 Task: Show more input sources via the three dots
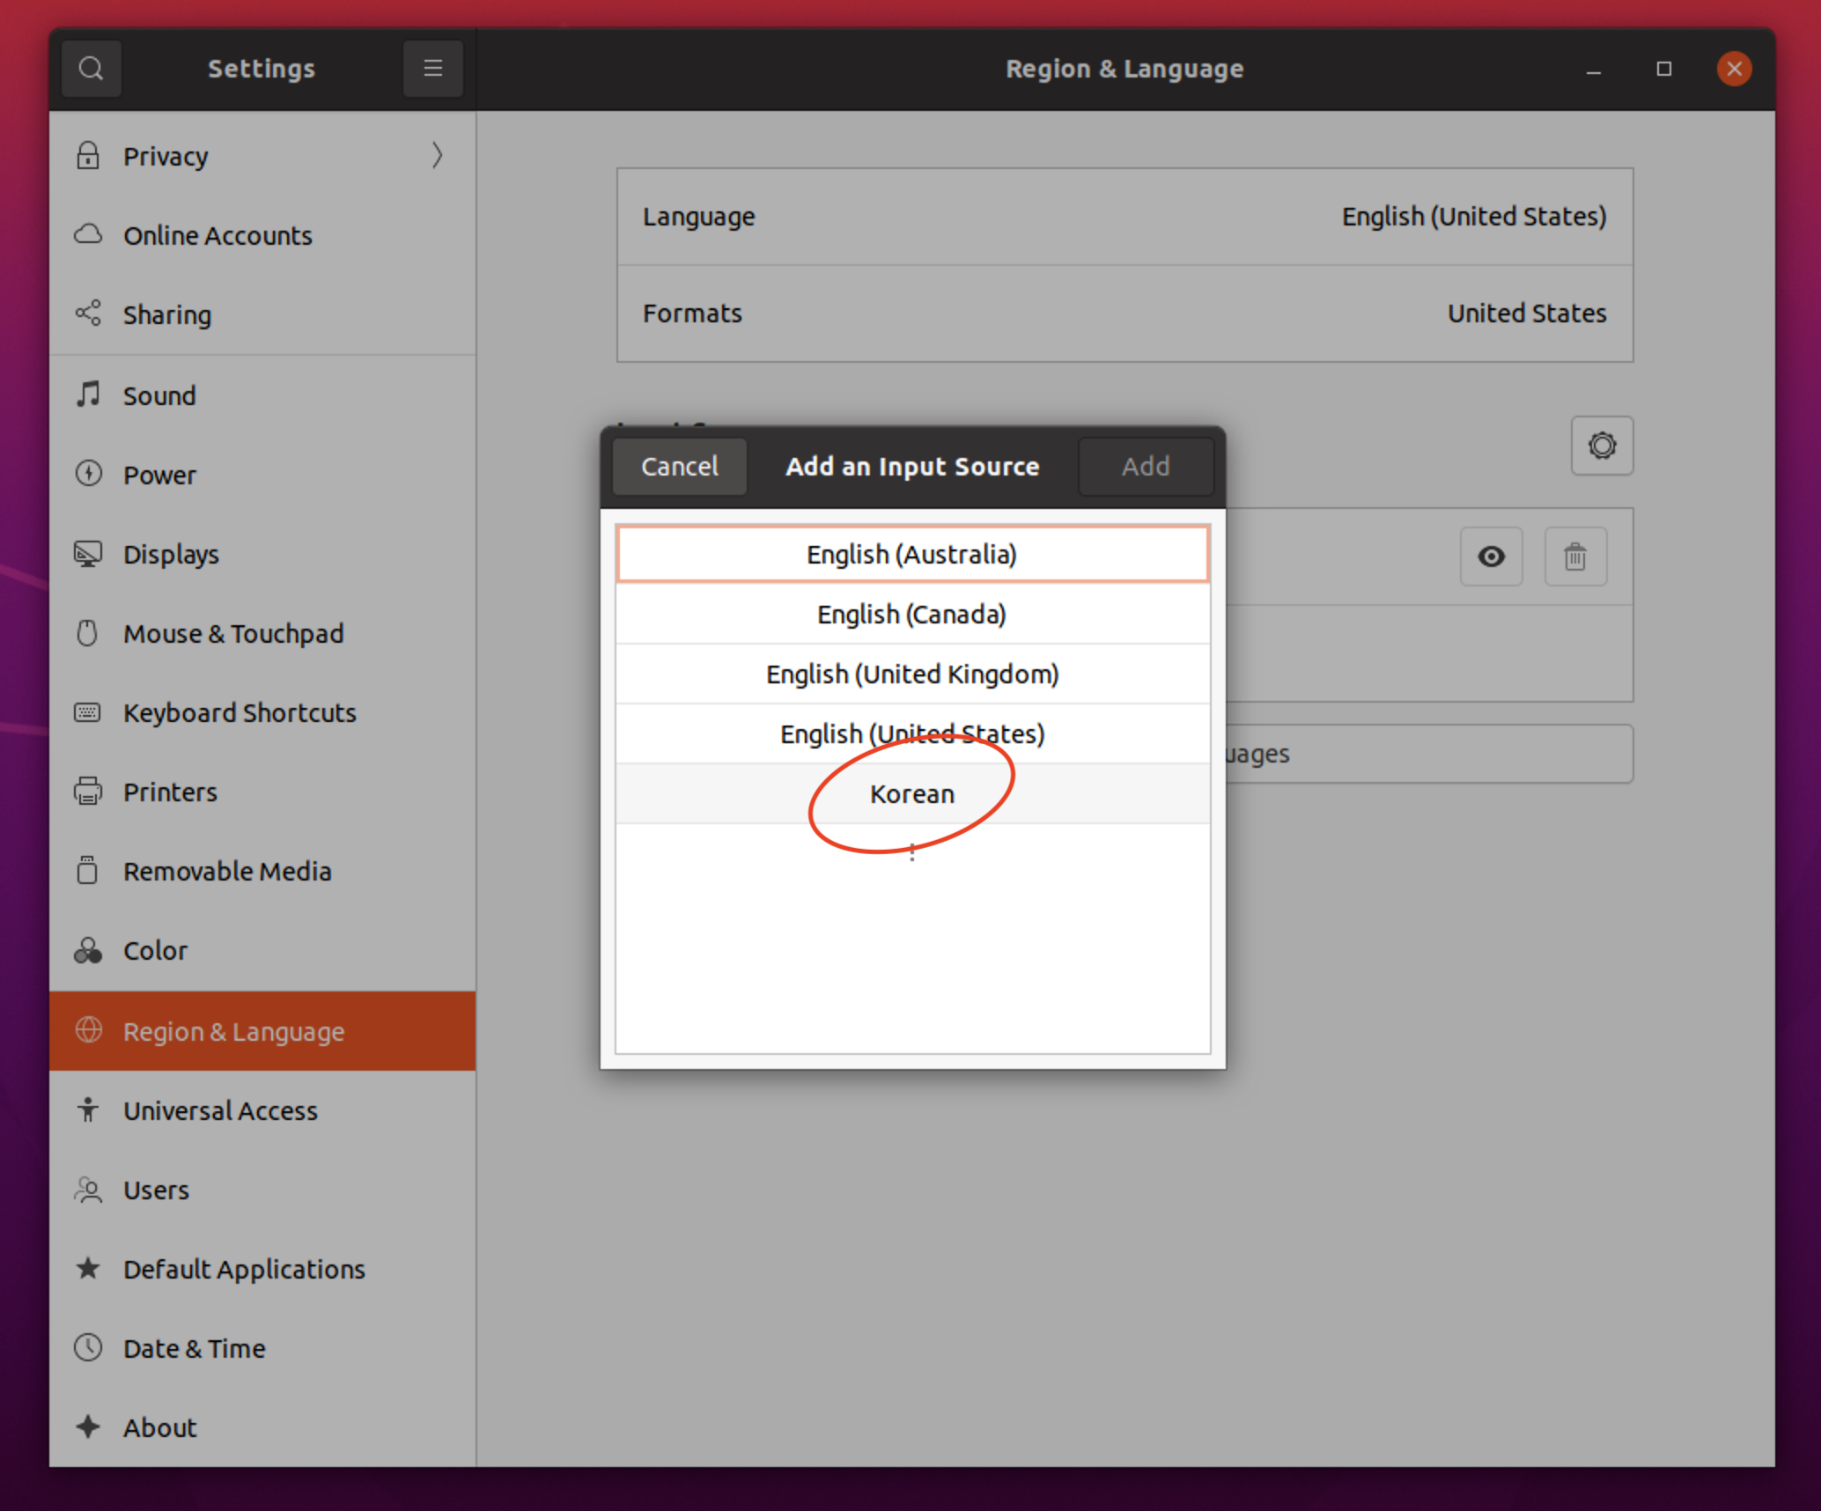(x=912, y=852)
